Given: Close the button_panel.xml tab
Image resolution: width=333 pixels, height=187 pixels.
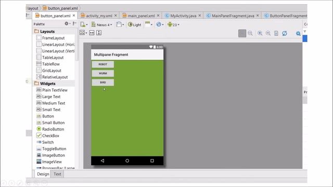Looking at the screenshot, I should tap(74, 16).
